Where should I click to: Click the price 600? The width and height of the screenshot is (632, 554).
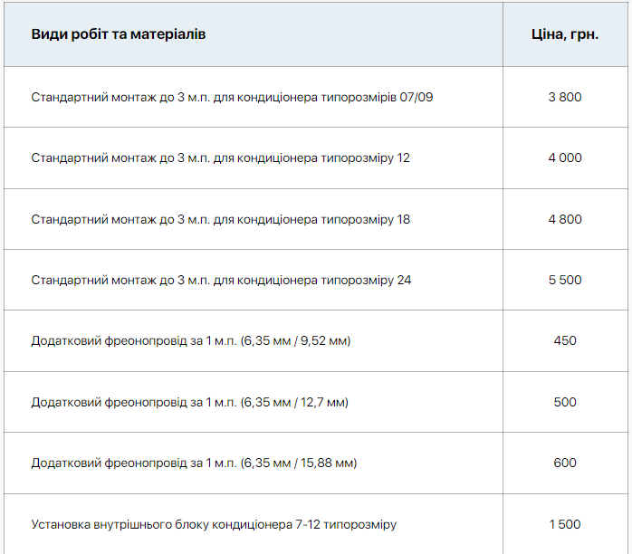point(564,463)
